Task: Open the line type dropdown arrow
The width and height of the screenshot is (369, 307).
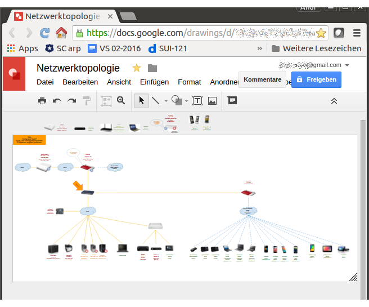Action: (166, 101)
